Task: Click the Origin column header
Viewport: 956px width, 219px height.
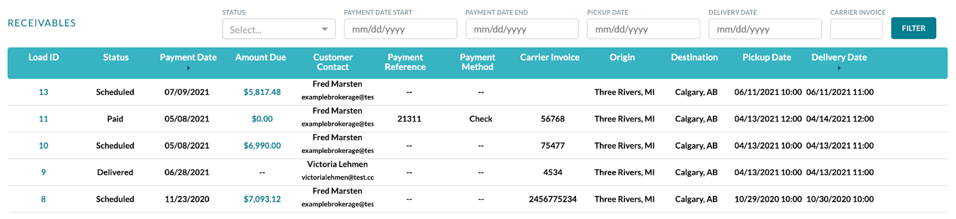Action: point(622,57)
